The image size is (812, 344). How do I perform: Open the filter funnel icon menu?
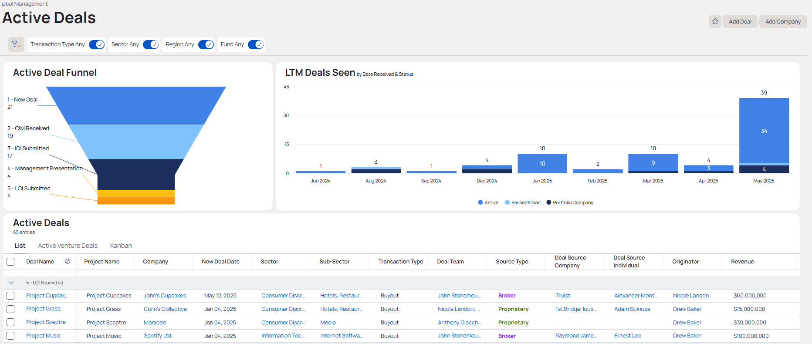point(16,44)
